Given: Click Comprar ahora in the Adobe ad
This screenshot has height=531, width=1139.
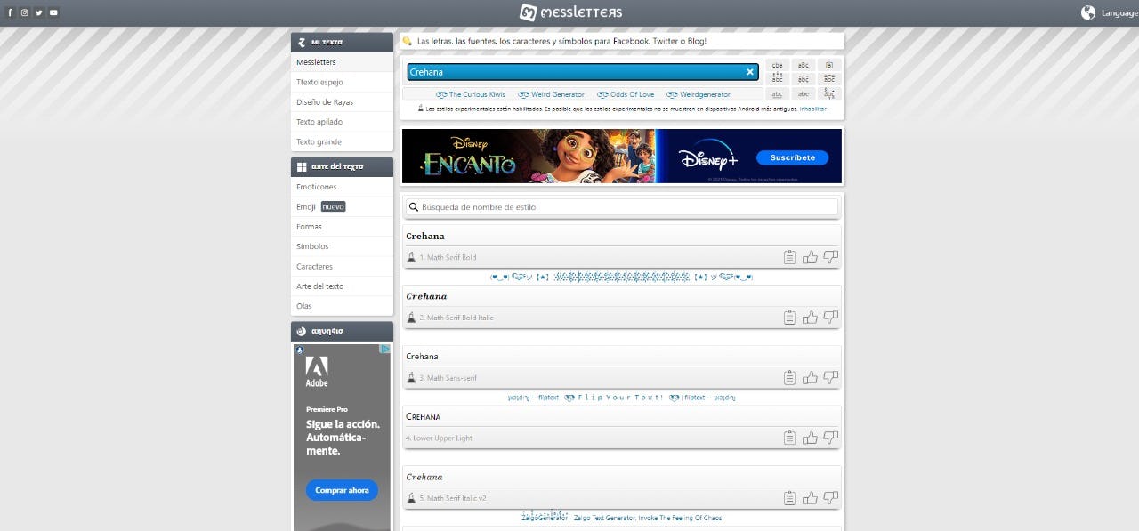Looking at the screenshot, I should [x=342, y=490].
